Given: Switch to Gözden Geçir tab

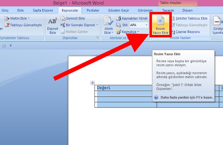Looking at the screenshot, I should coord(118,10).
